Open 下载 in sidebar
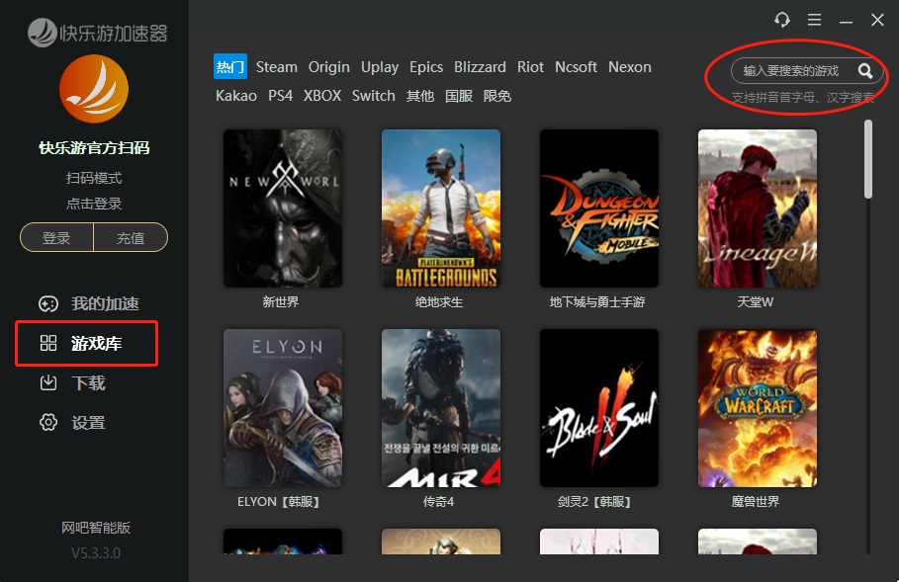899x582 pixels. (88, 382)
